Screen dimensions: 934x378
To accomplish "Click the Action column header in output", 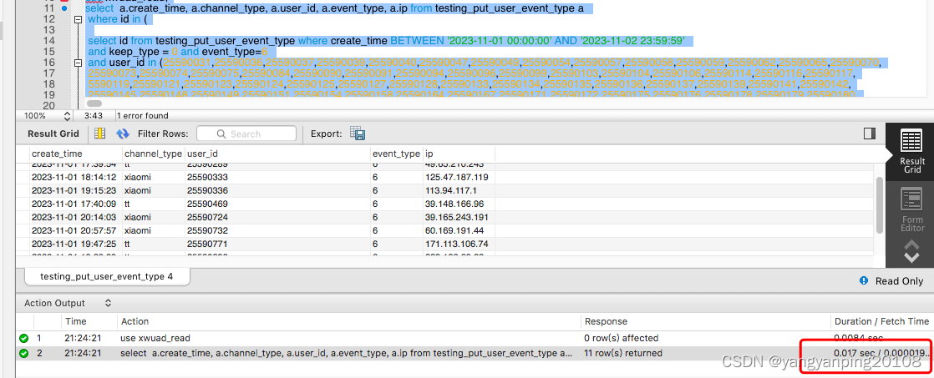I will click(x=135, y=321).
